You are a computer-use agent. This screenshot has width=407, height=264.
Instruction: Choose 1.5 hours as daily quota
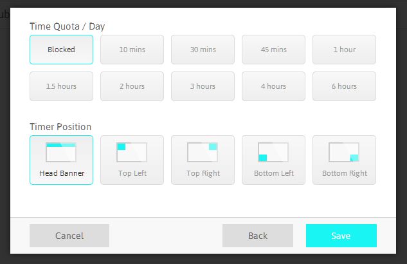pyautogui.click(x=61, y=86)
